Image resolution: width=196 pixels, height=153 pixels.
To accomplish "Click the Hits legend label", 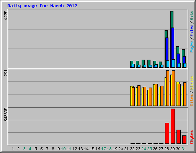I will [192, 16].
